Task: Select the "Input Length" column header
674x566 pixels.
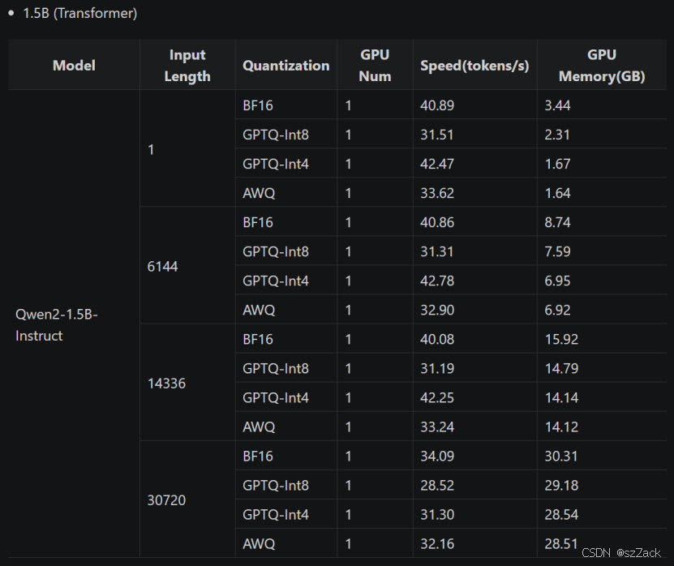Action: click(x=187, y=66)
